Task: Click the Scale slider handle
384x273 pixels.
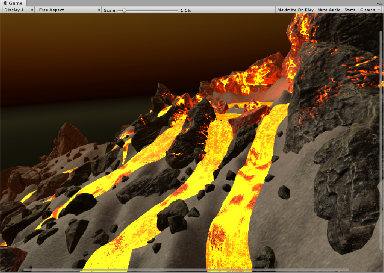Action: tap(124, 10)
